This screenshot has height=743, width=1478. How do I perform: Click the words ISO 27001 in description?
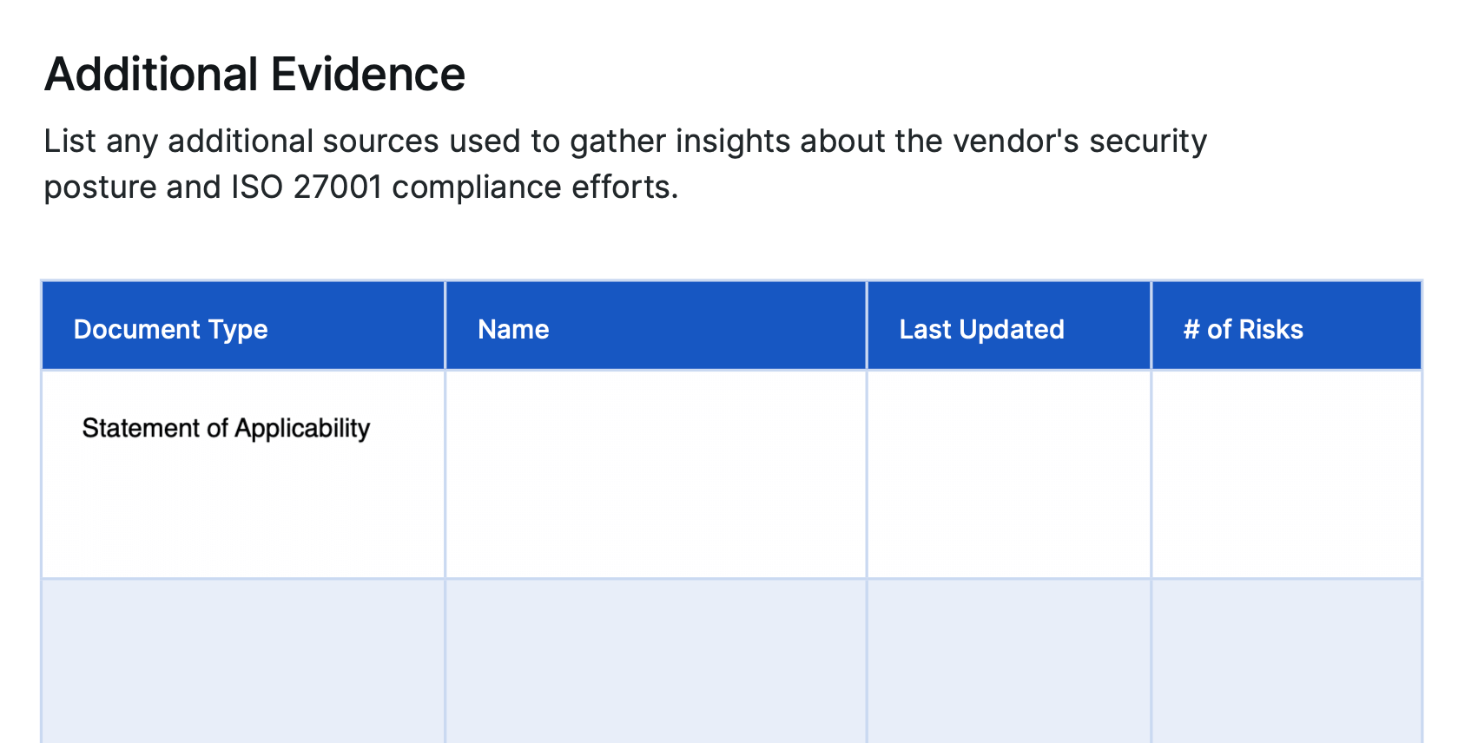pyautogui.click(x=307, y=187)
